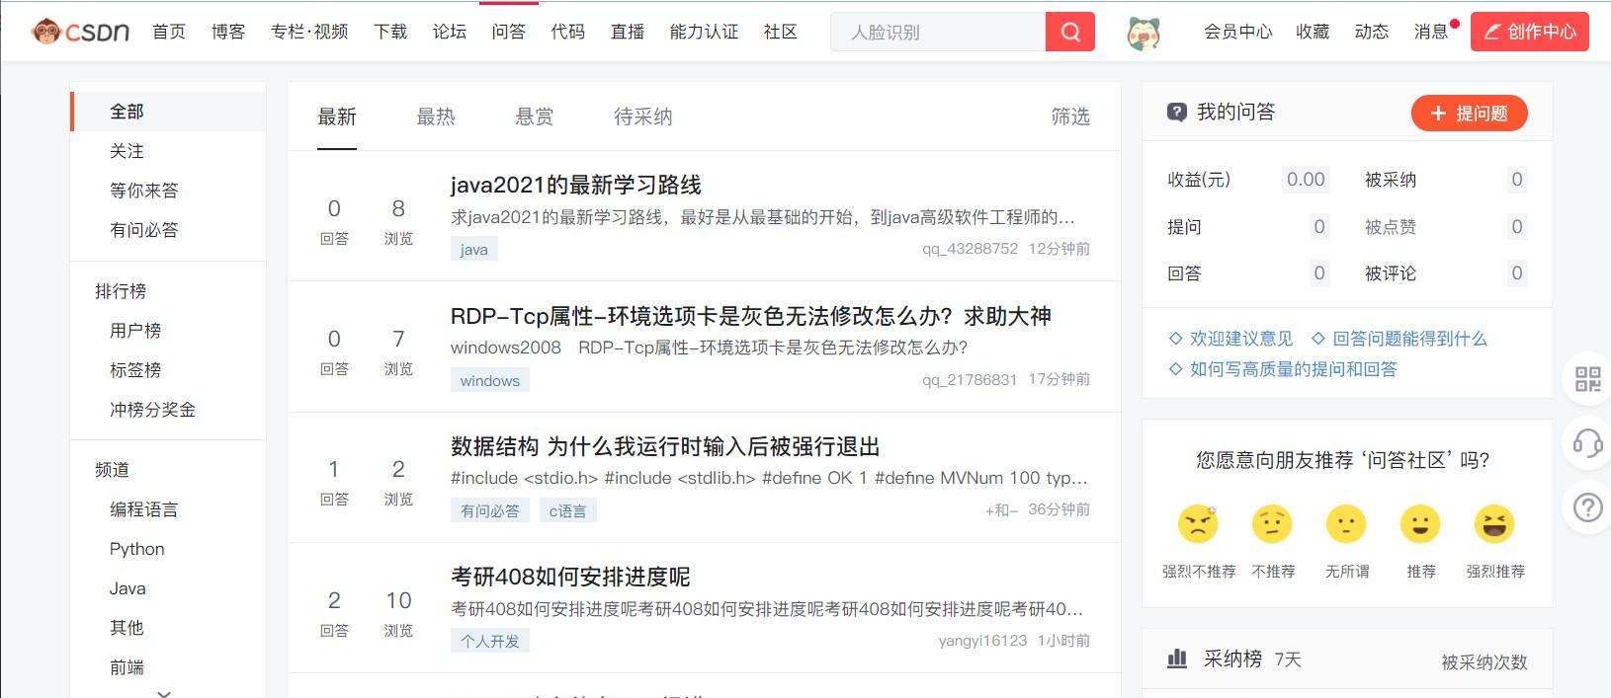Expand the channel list chevron below 前端
The height and width of the screenshot is (698, 1611).
coord(164,693)
